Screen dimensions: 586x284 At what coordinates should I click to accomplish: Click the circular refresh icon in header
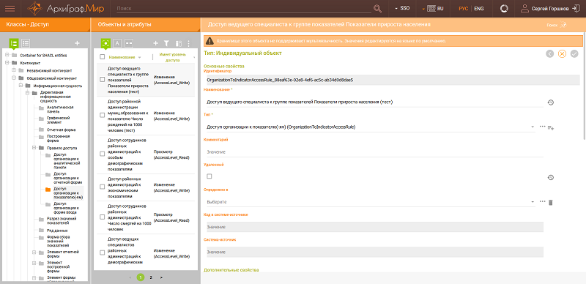504,8
